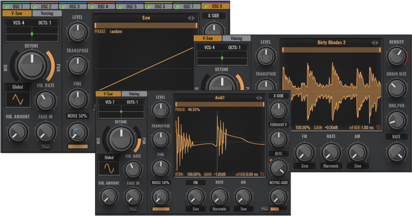This screenshot has width=412, height=216.
Task: Open the Harmonic rate dropdown in Acid1 panel
Action: tap(220, 208)
